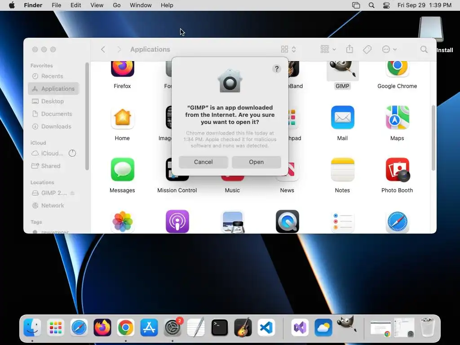
Task: Open App Store from the Dock
Action: (x=149, y=327)
